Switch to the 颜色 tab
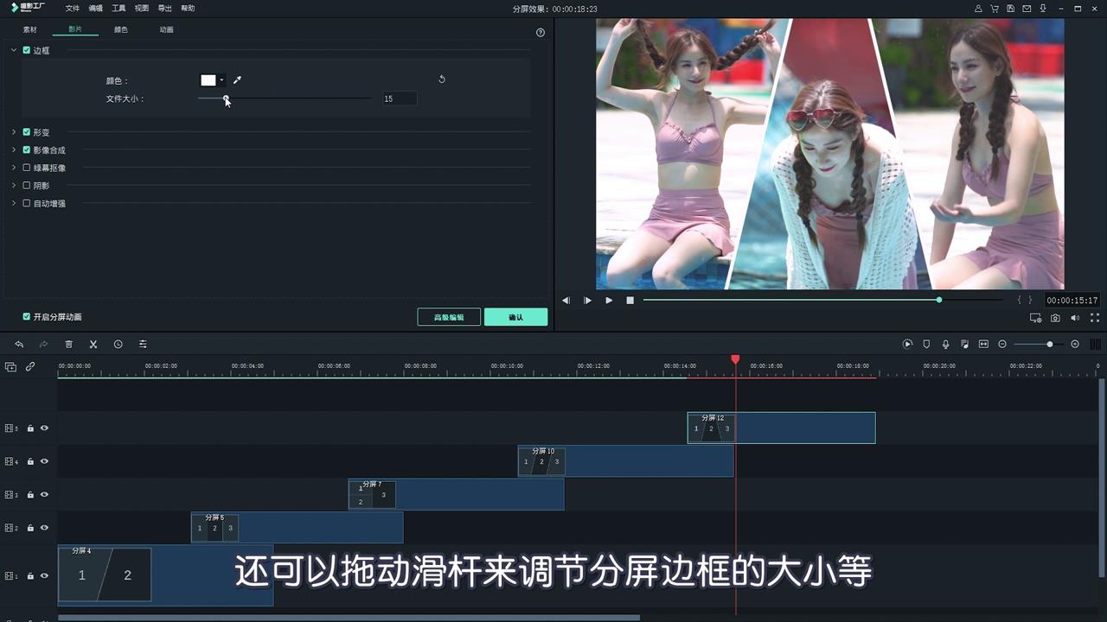Screen dimensions: 1107x622 coord(121,29)
